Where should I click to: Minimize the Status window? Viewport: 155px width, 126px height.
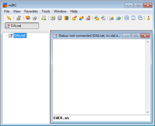(126, 35)
